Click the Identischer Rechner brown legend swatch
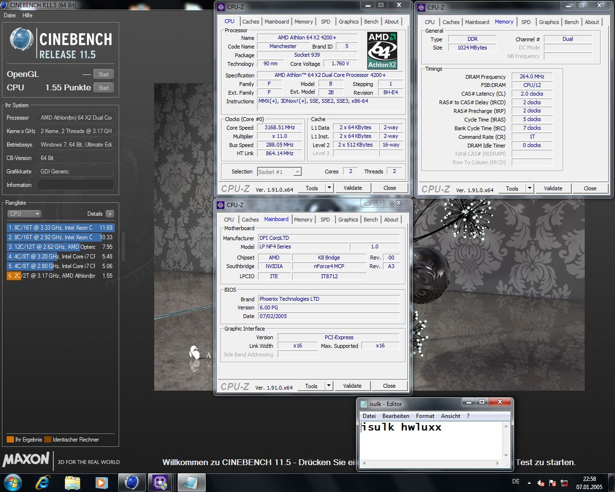Viewport: 615px width, 492px height. 48,440
